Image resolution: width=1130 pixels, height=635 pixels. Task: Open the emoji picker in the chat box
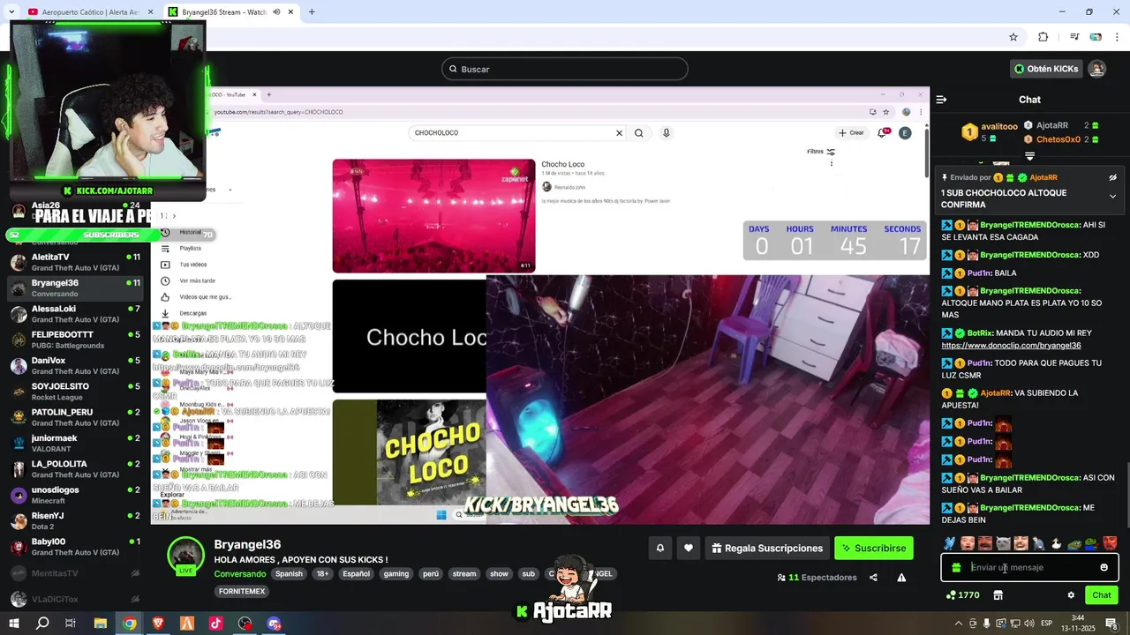point(1104,567)
